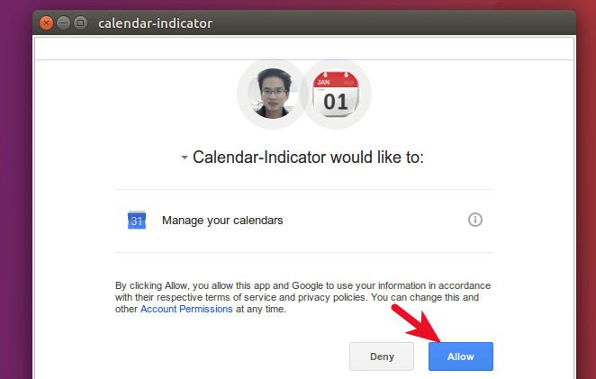The image size is (596, 379).
Task: Minimize the calendar-indicator window
Action: pyautogui.click(x=64, y=23)
